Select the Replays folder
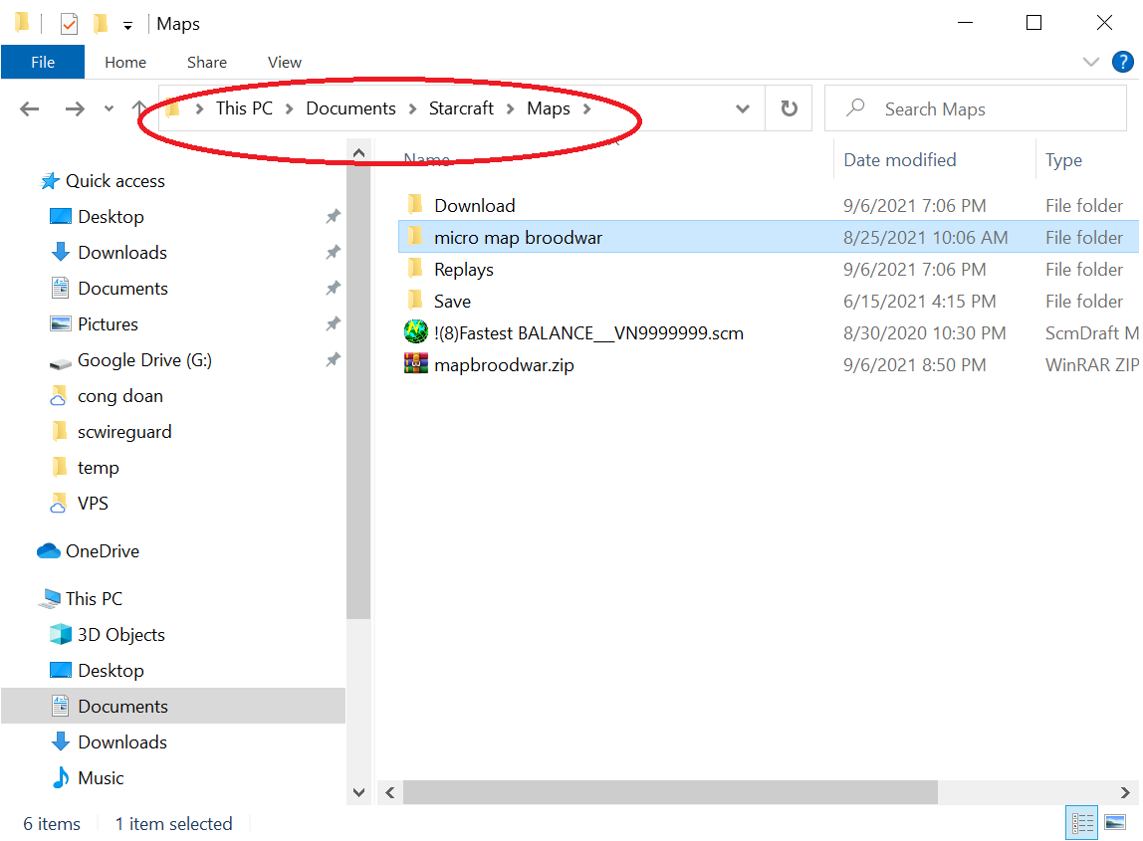 click(x=464, y=270)
